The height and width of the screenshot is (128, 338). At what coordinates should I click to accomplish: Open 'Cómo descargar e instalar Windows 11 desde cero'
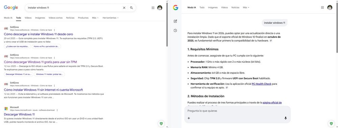coord(39,34)
